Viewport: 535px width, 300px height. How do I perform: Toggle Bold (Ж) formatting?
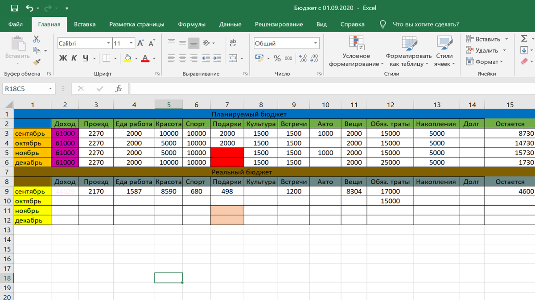tap(63, 58)
